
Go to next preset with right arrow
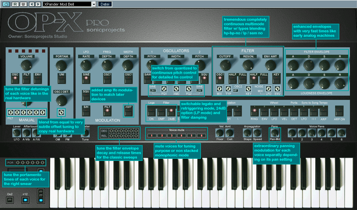tap(38, 4)
